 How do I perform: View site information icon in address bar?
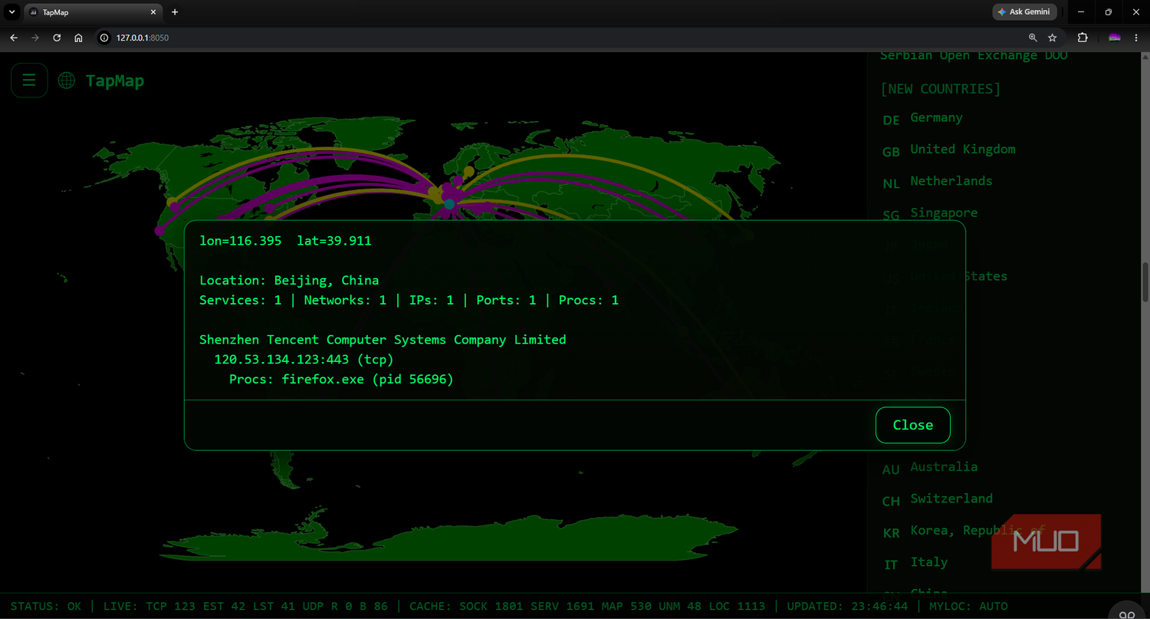tap(105, 38)
